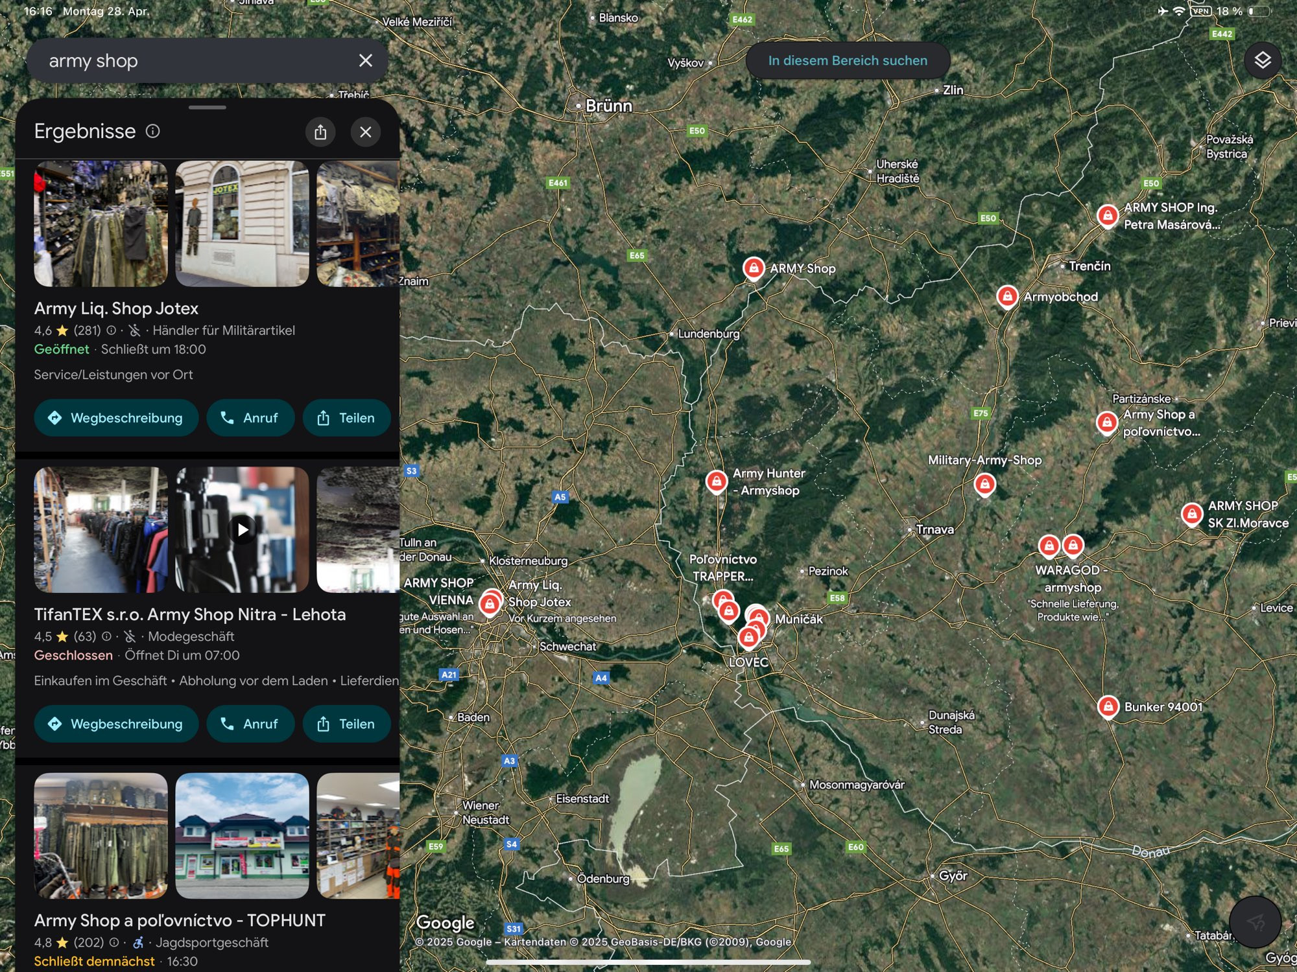The width and height of the screenshot is (1297, 972).
Task: Tap the airplane mode status icon
Action: pyautogui.click(x=1163, y=11)
